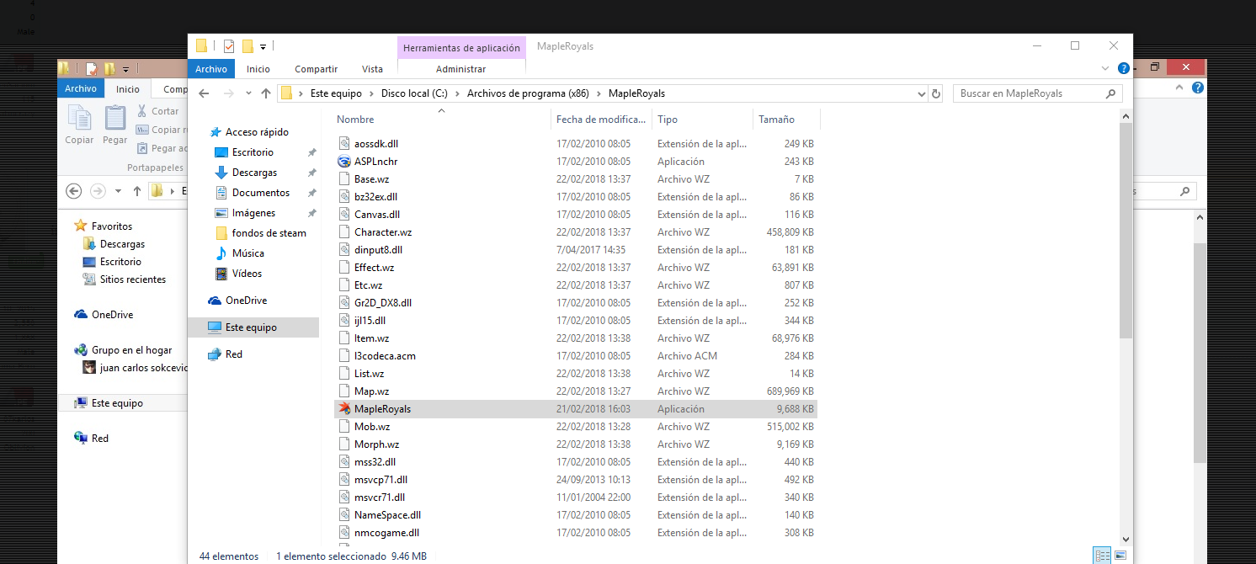Open the Vista ribbon tab
The height and width of the screenshot is (564, 1256).
point(372,69)
